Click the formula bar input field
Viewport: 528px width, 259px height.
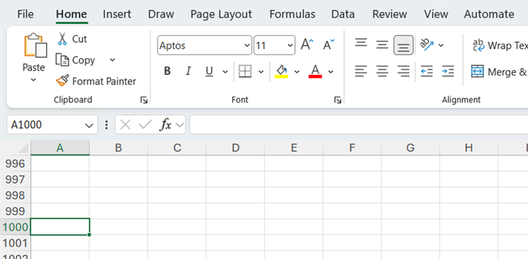pyautogui.click(x=358, y=125)
